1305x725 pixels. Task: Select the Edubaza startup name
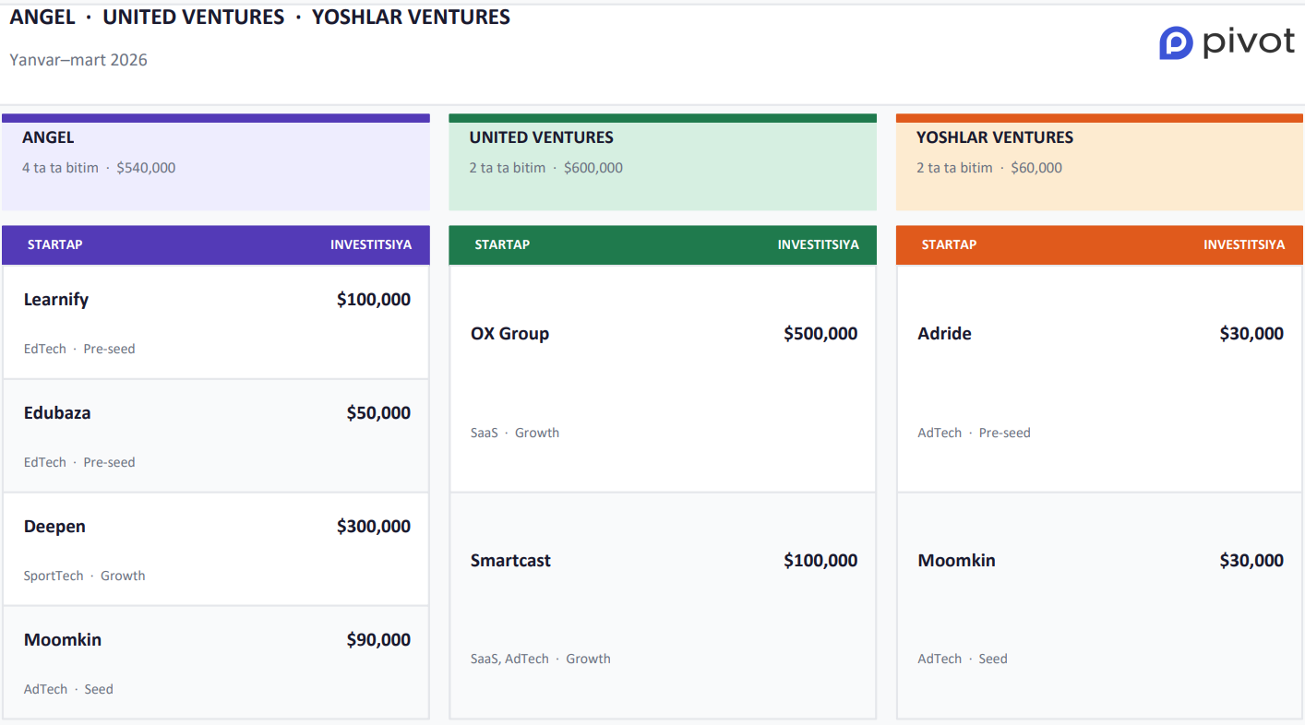click(57, 413)
